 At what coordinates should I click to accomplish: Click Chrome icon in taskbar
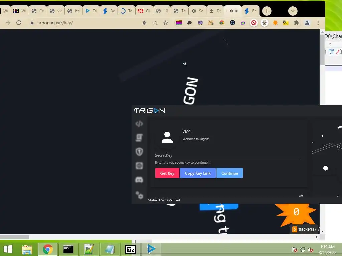47,249
